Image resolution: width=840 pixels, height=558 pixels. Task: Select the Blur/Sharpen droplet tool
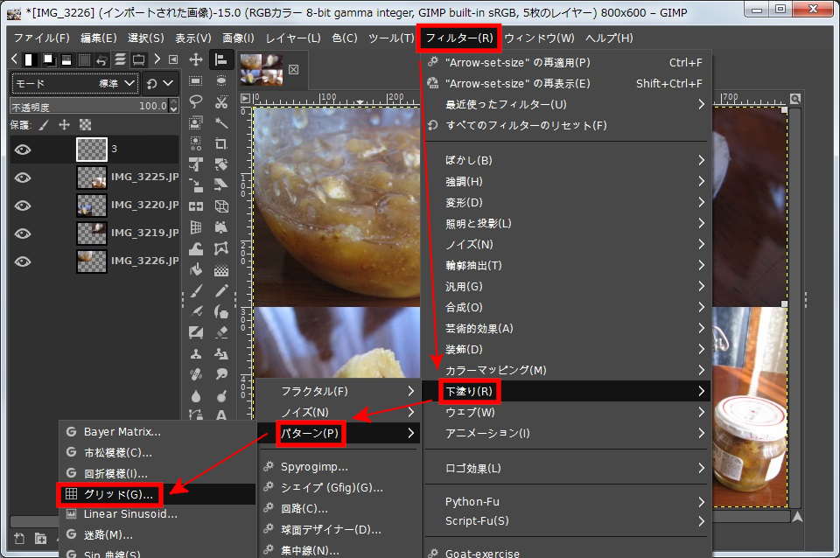pos(196,395)
